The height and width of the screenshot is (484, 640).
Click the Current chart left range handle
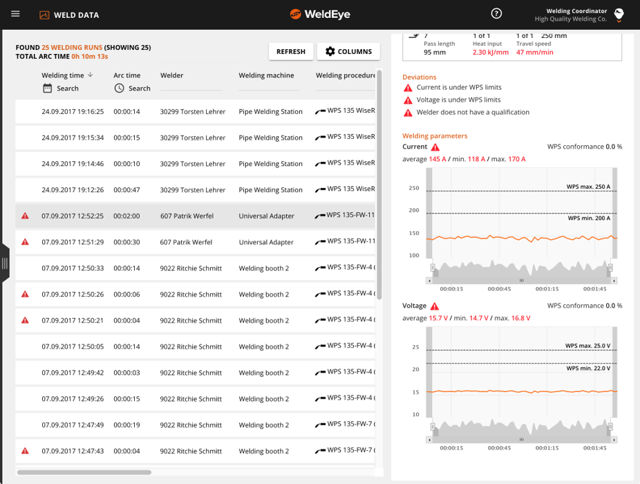pos(432,268)
